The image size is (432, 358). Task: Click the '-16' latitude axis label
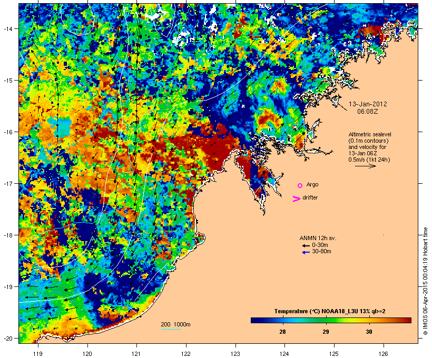8,132
